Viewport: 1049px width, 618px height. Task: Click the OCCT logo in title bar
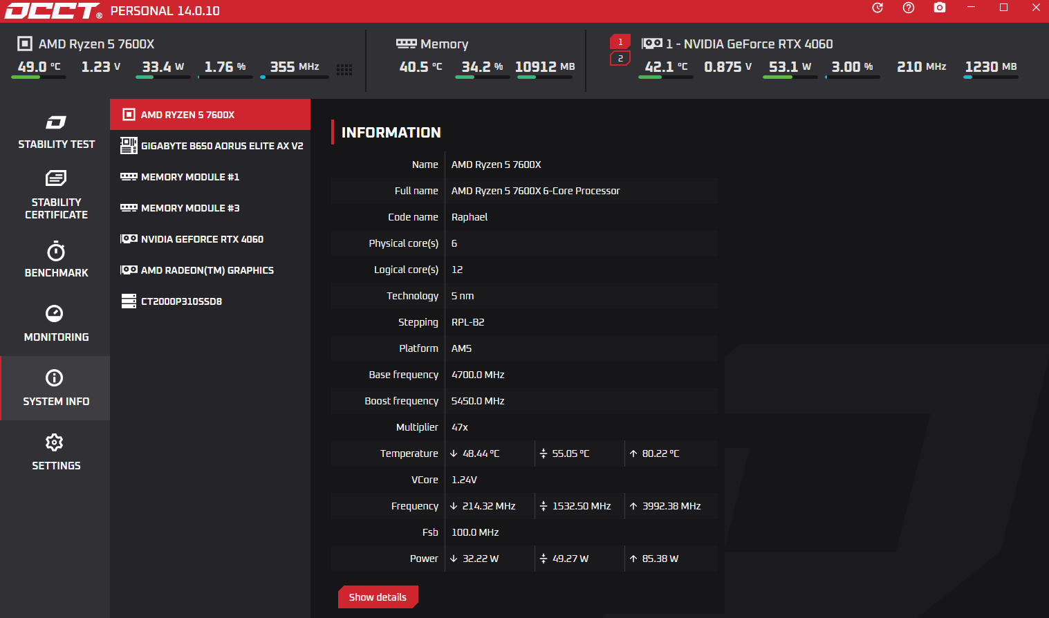[53, 11]
